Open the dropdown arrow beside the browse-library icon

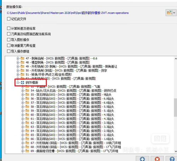point(174,13)
